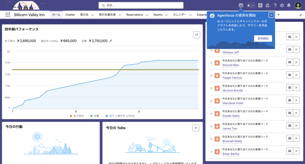The image size is (305, 164).
Task: Expand the カレンダー dropdown chevron
Action: click(x=191, y=15)
